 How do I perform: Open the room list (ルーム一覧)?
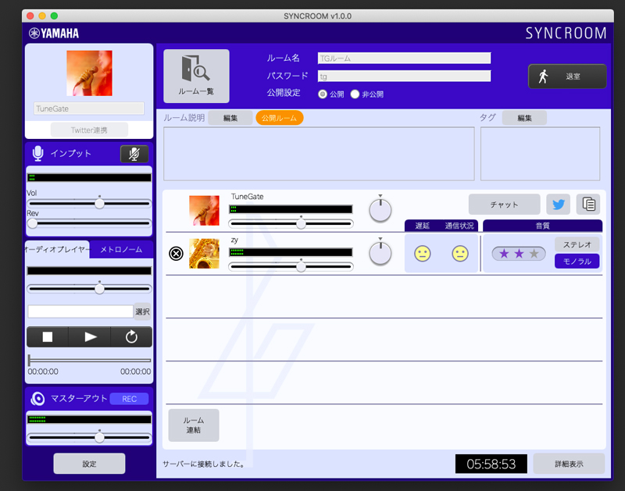196,76
